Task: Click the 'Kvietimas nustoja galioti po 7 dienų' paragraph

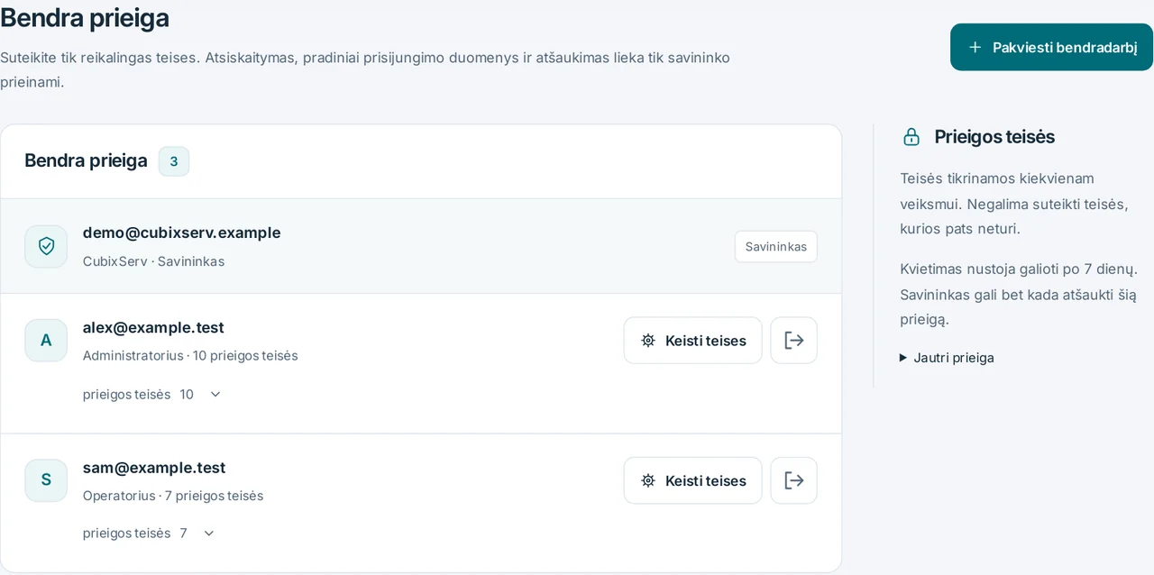Action: point(1019,294)
